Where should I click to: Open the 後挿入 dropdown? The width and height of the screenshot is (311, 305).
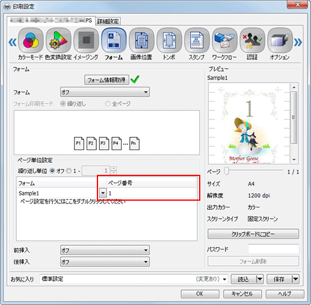click(105, 262)
